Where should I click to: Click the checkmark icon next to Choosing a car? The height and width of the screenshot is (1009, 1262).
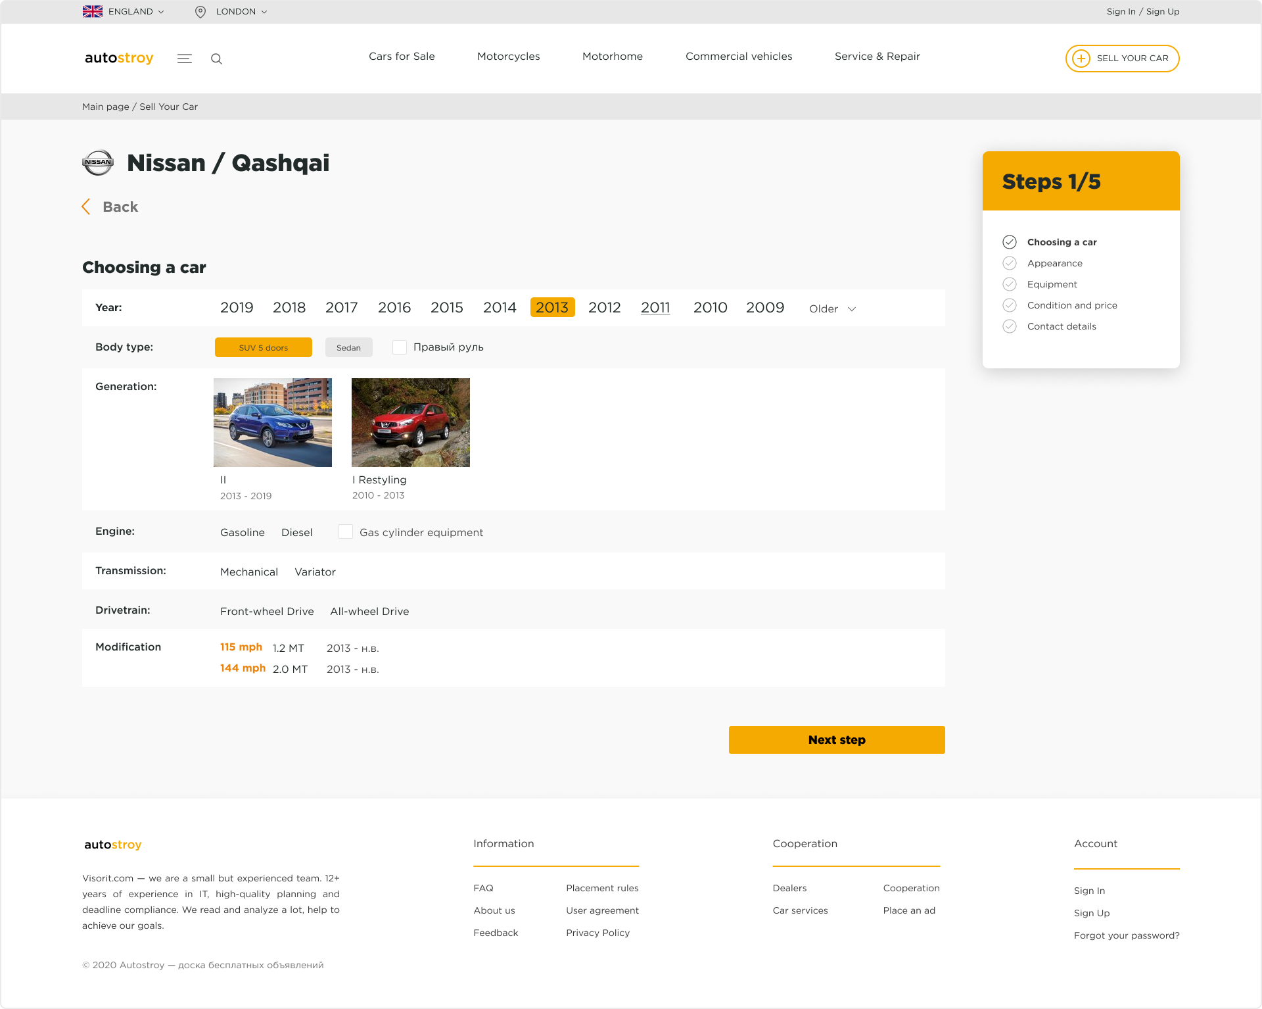[x=1010, y=241]
